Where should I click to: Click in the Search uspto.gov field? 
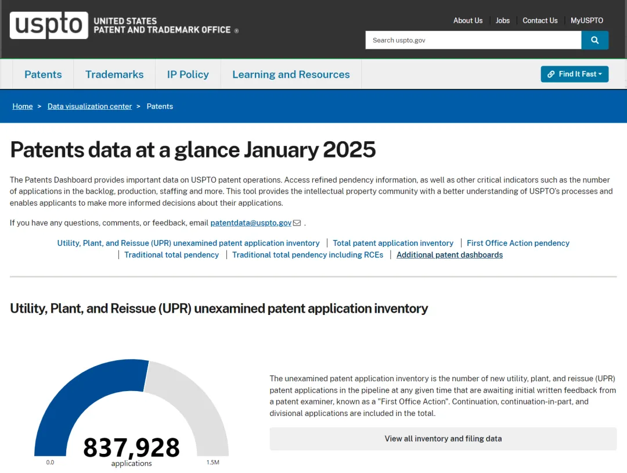[473, 40]
